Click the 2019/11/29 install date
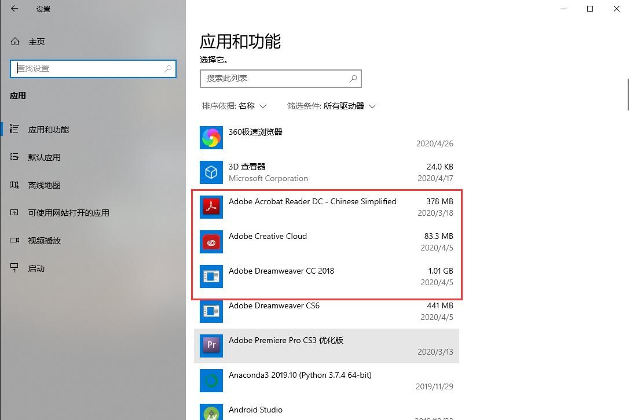630x420 pixels. coord(434,386)
